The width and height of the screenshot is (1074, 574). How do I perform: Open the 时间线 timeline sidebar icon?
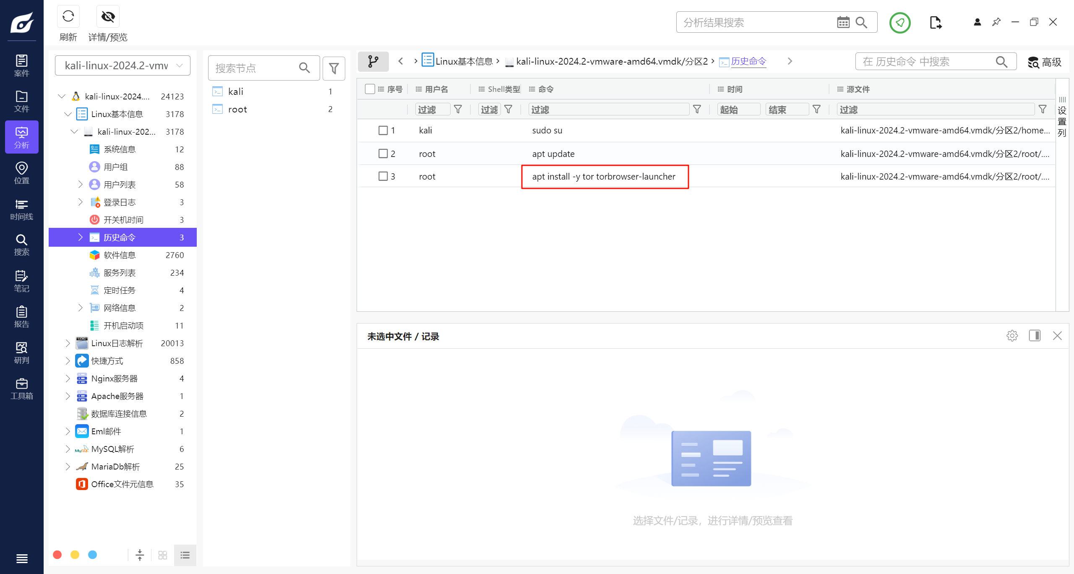tap(21, 209)
